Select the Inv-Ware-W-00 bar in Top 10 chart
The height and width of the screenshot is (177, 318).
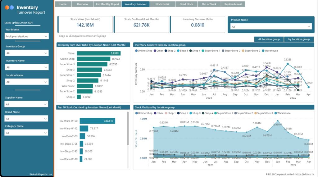[97, 121]
